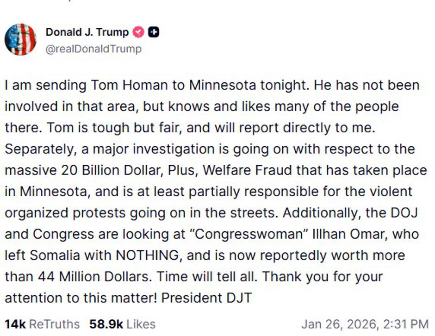435x336 pixels.
Task: Click the "Time will tell all" sentence
Action: pyautogui.click(x=209, y=277)
